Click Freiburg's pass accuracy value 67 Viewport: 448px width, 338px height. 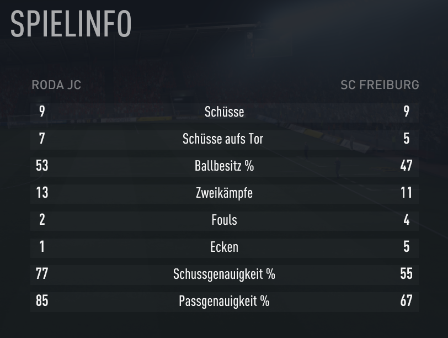(x=406, y=301)
